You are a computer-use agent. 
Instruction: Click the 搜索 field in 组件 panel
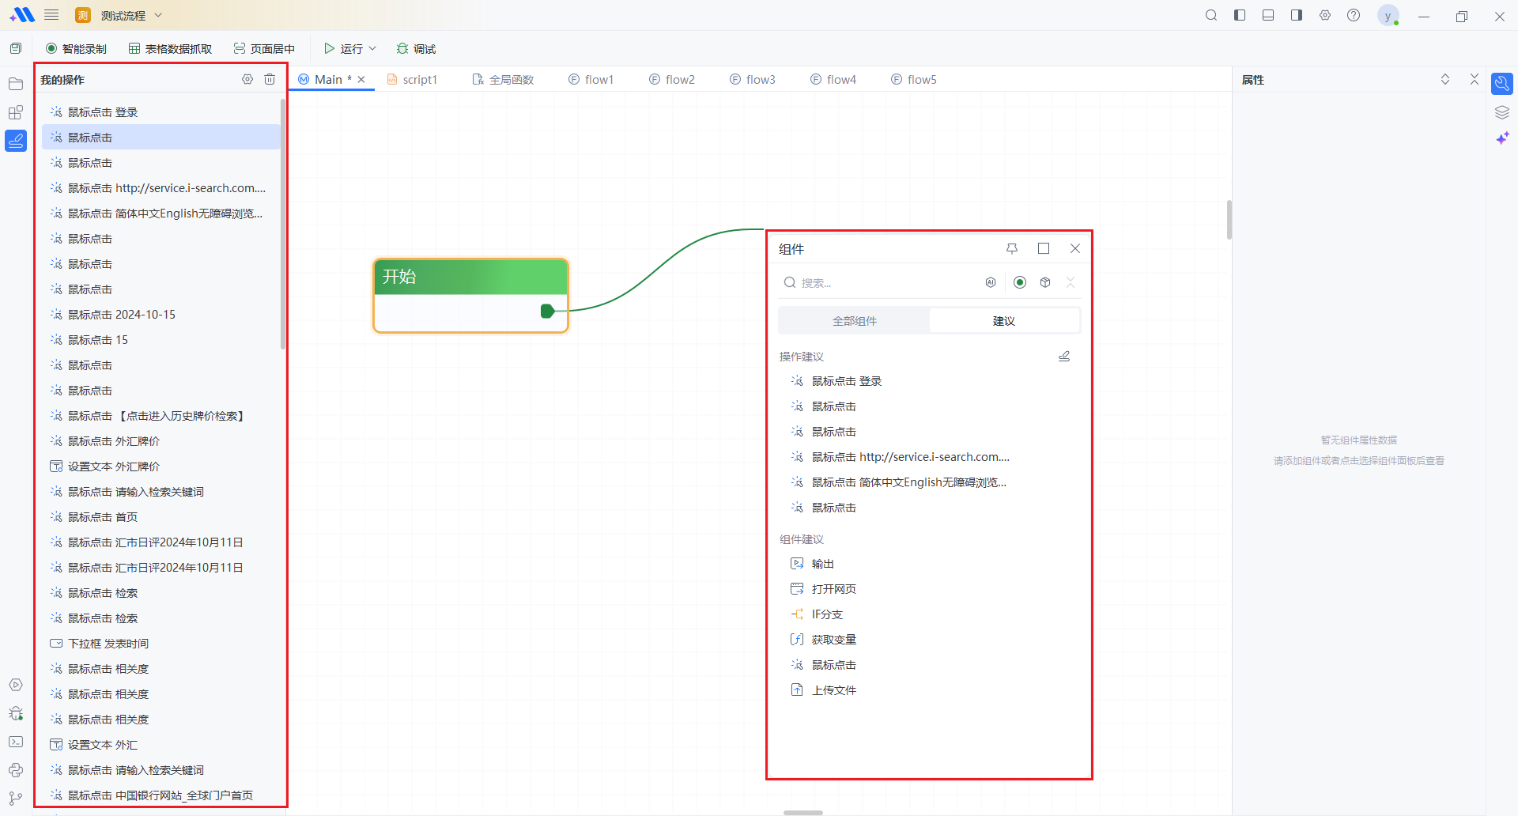click(885, 282)
